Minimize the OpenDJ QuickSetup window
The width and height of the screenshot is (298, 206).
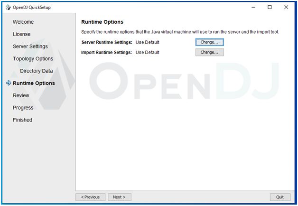(x=253, y=7)
